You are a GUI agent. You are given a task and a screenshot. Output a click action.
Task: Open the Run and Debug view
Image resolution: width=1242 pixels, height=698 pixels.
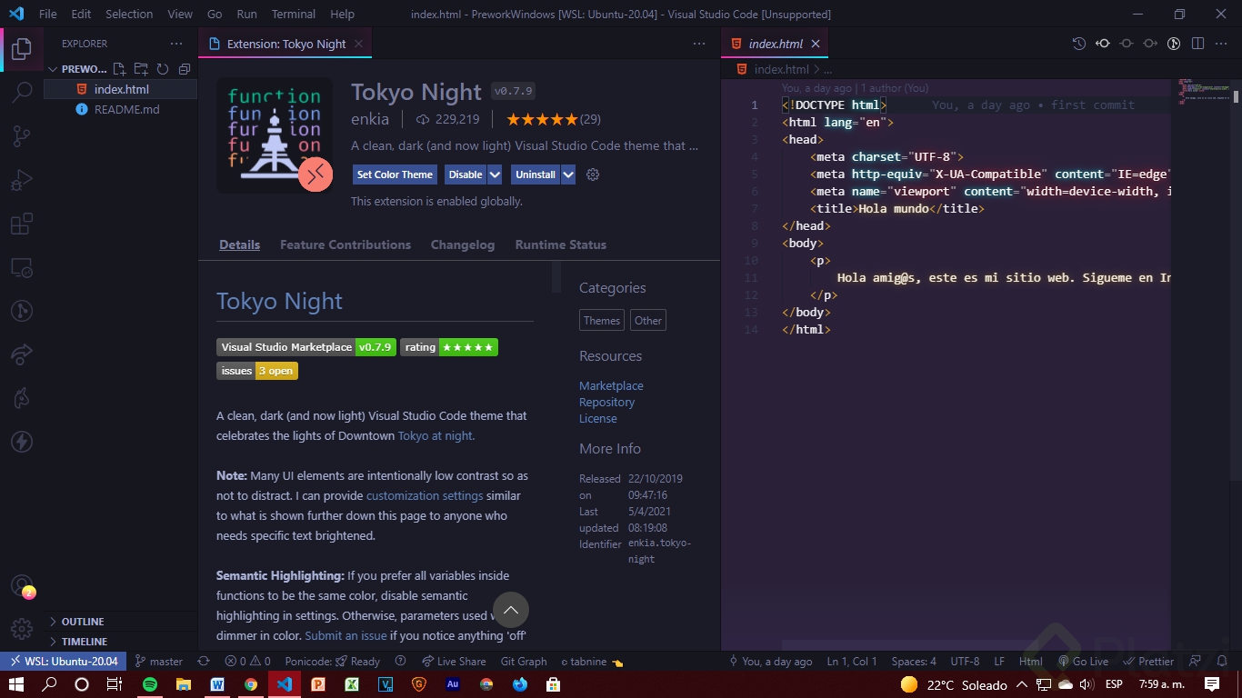point(22,179)
